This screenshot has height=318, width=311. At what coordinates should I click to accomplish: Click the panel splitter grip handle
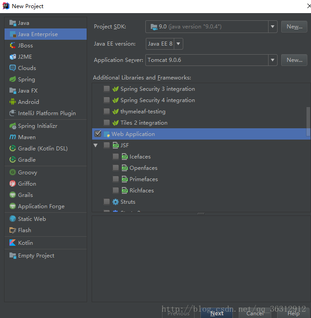tap(201, 214)
